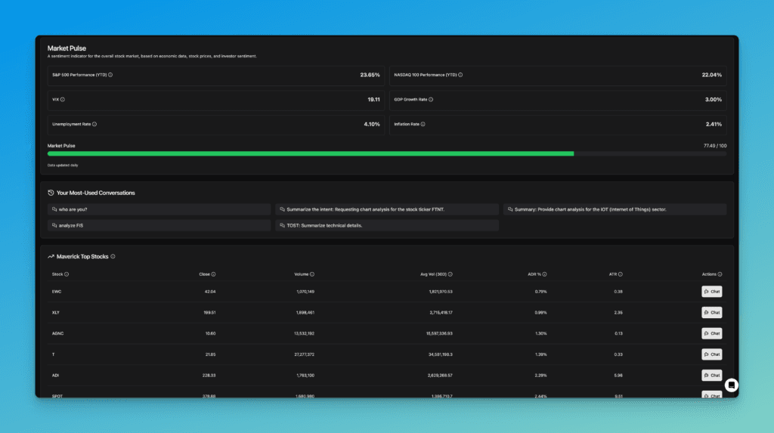
Task: Click the Market Pulse score 77.49 / 100
Action: pos(715,146)
